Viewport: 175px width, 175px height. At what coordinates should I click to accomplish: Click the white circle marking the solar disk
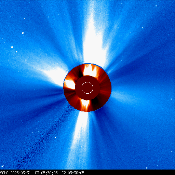pos(87,88)
